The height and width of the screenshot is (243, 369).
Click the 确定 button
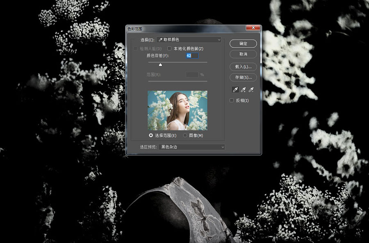click(243, 43)
